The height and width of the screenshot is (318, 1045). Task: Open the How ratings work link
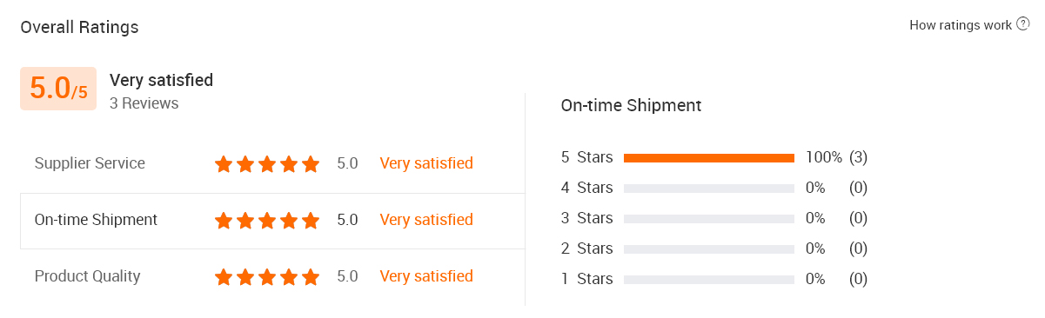[961, 25]
